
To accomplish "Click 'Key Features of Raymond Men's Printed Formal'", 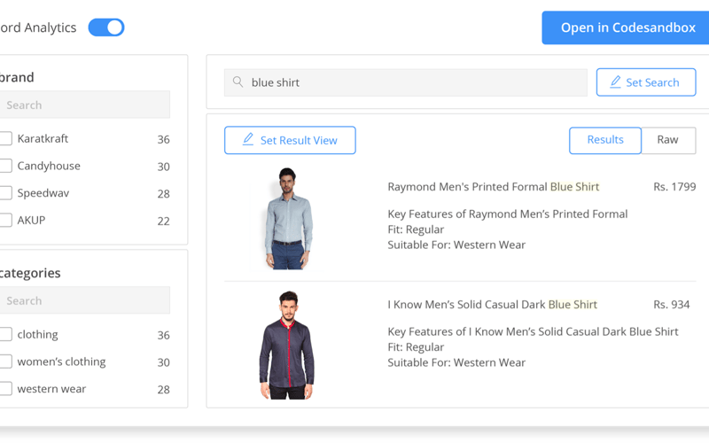I will coord(507,214).
